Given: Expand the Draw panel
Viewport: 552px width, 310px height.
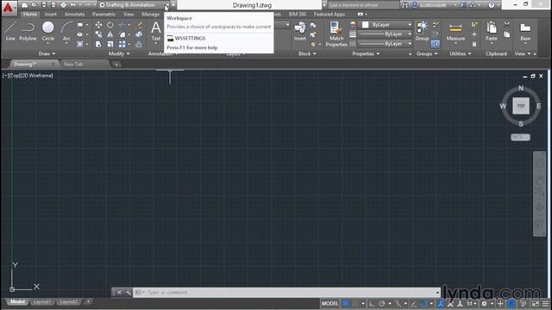Looking at the screenshot, I should pos(47,53).
